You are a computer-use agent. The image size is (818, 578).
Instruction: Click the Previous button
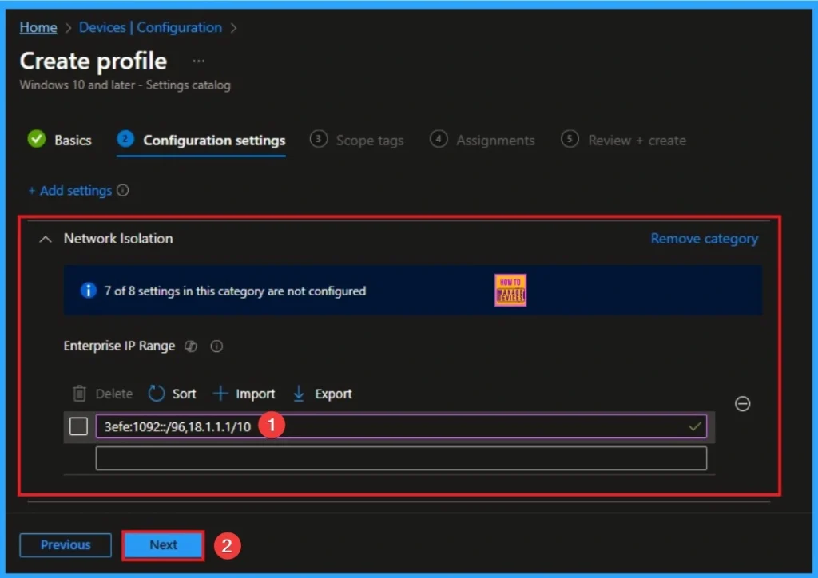pyautogui.click(x=65, y=544)
